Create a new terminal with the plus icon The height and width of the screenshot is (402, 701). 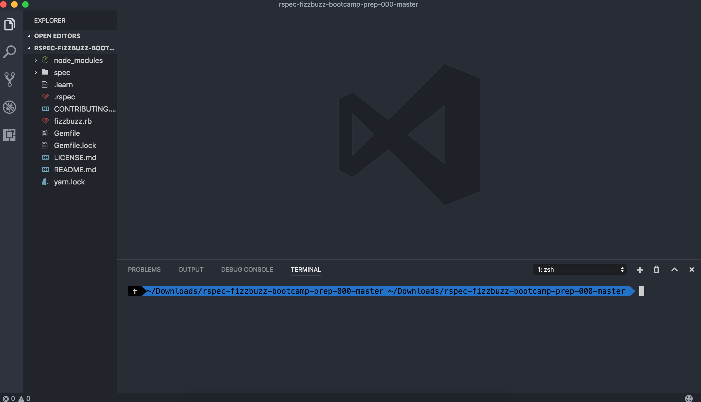pyautogui.click(x=640, y=269)
